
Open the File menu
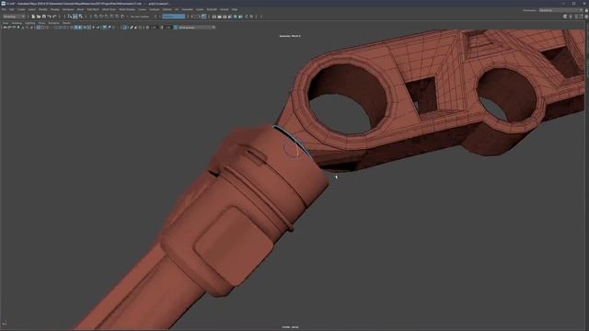(x=4, y=9)
